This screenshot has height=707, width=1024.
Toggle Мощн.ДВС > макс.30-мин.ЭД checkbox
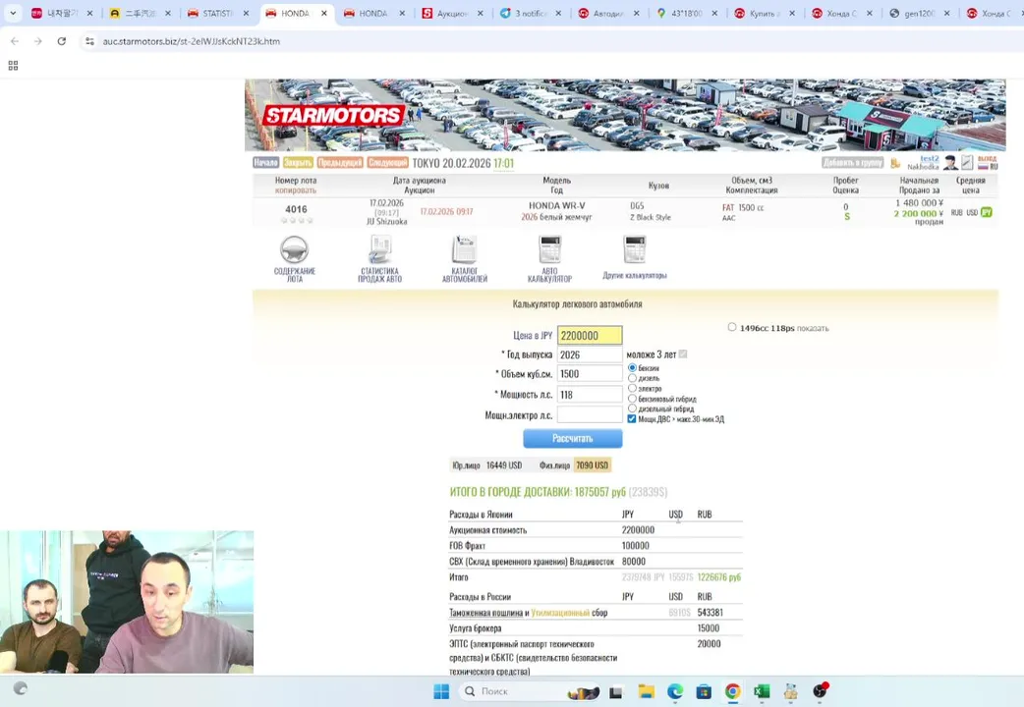(632, 419)
